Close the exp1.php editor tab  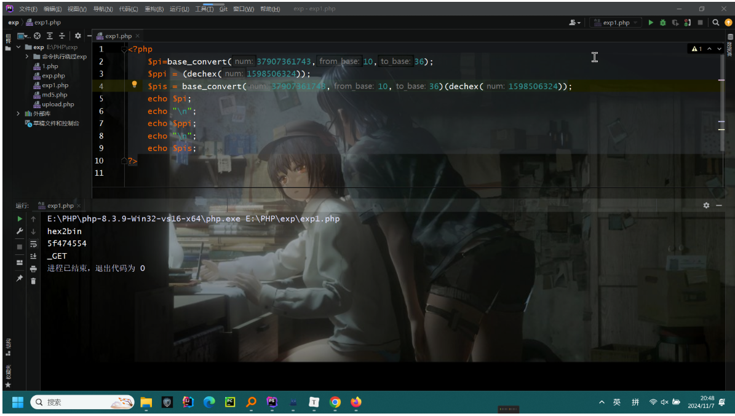[x=137, y=36]
